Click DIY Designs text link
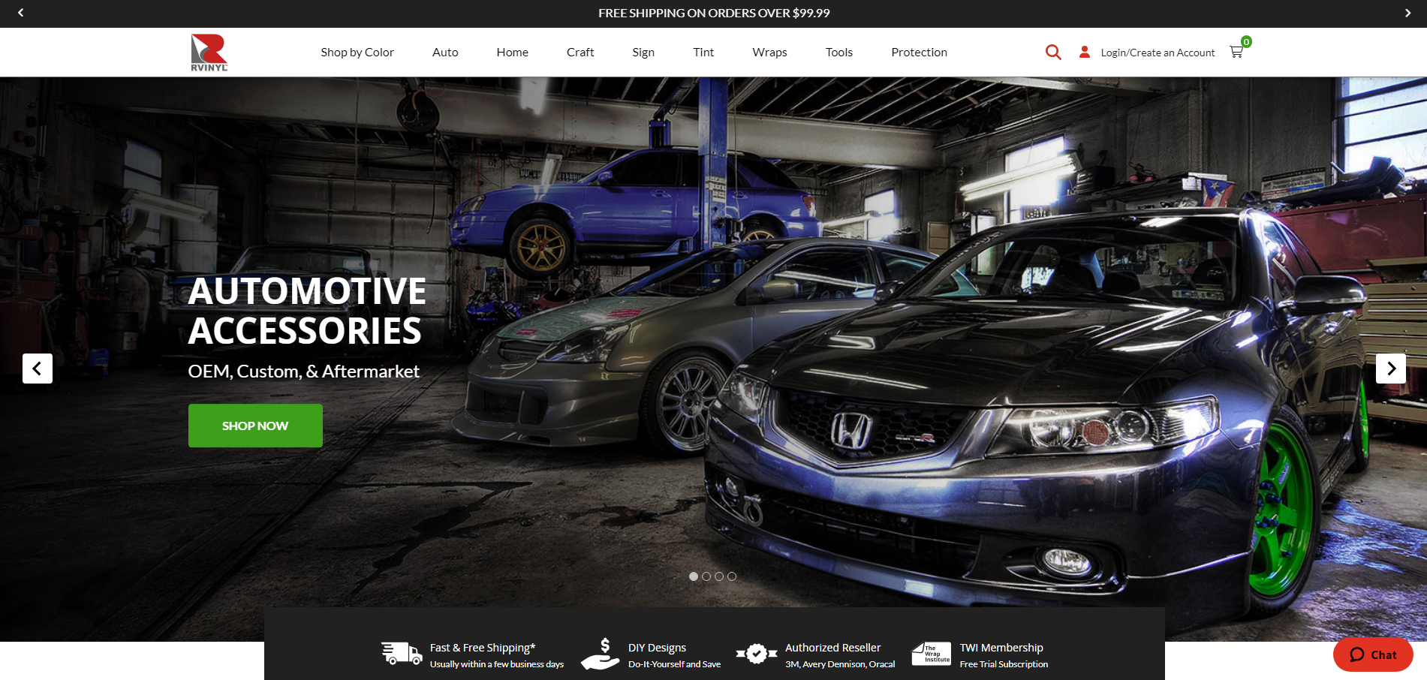 pyautogui.click(x=657, y=648)
